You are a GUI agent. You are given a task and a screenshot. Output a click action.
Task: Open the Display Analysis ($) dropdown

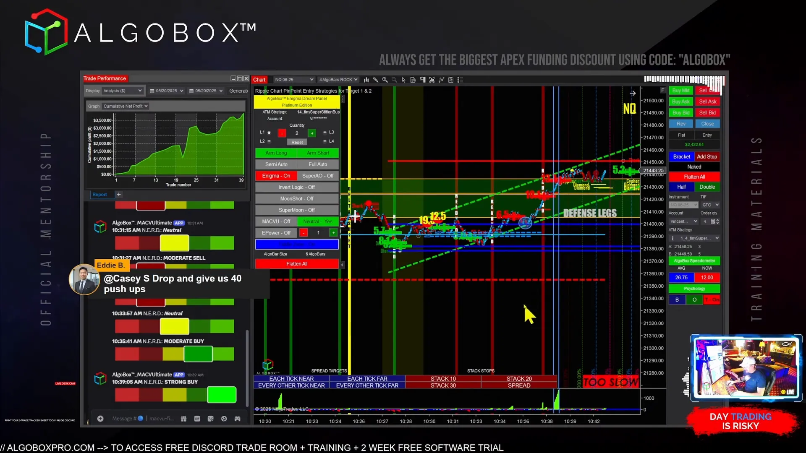pyautogui.click(x=123, y=91)
